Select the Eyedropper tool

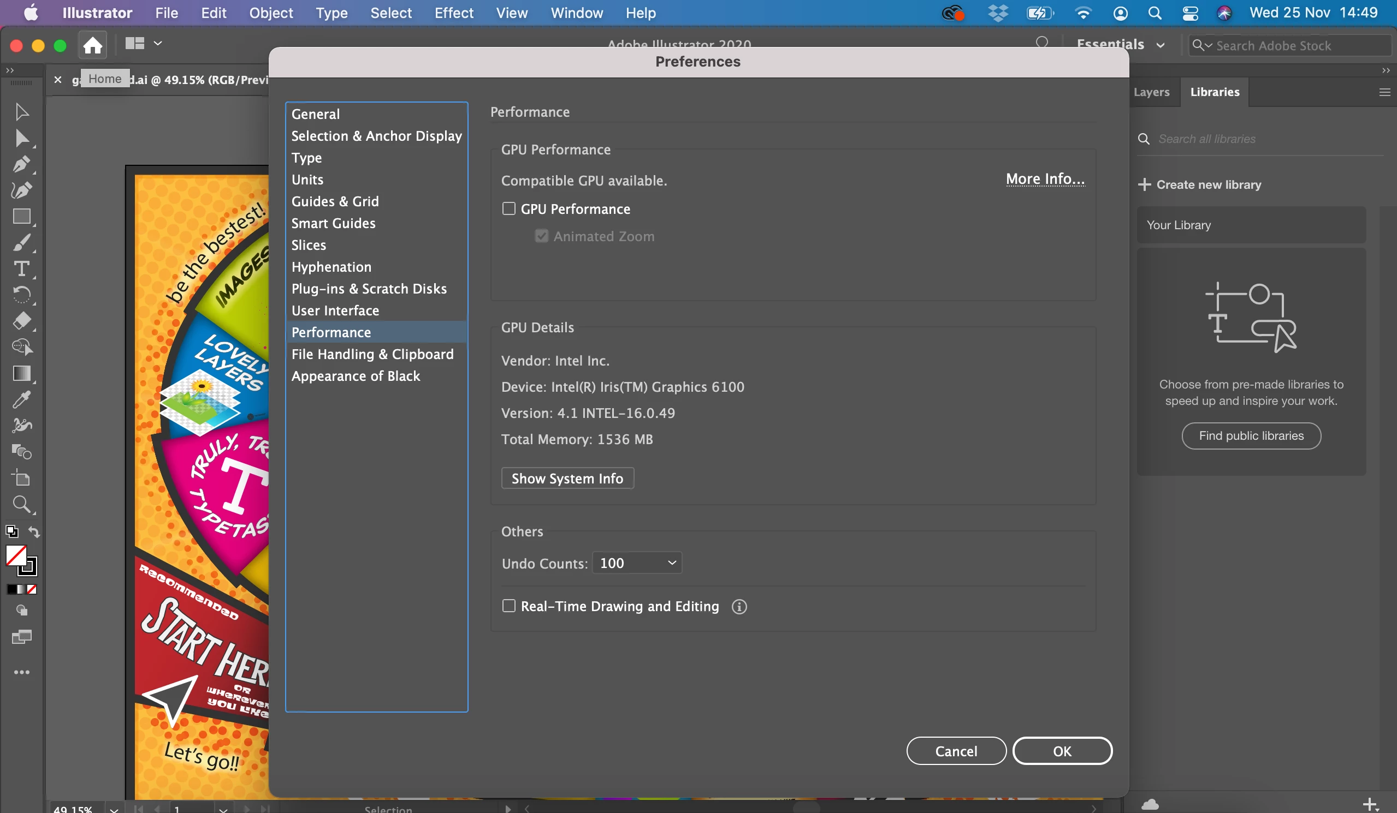[21, 399]
